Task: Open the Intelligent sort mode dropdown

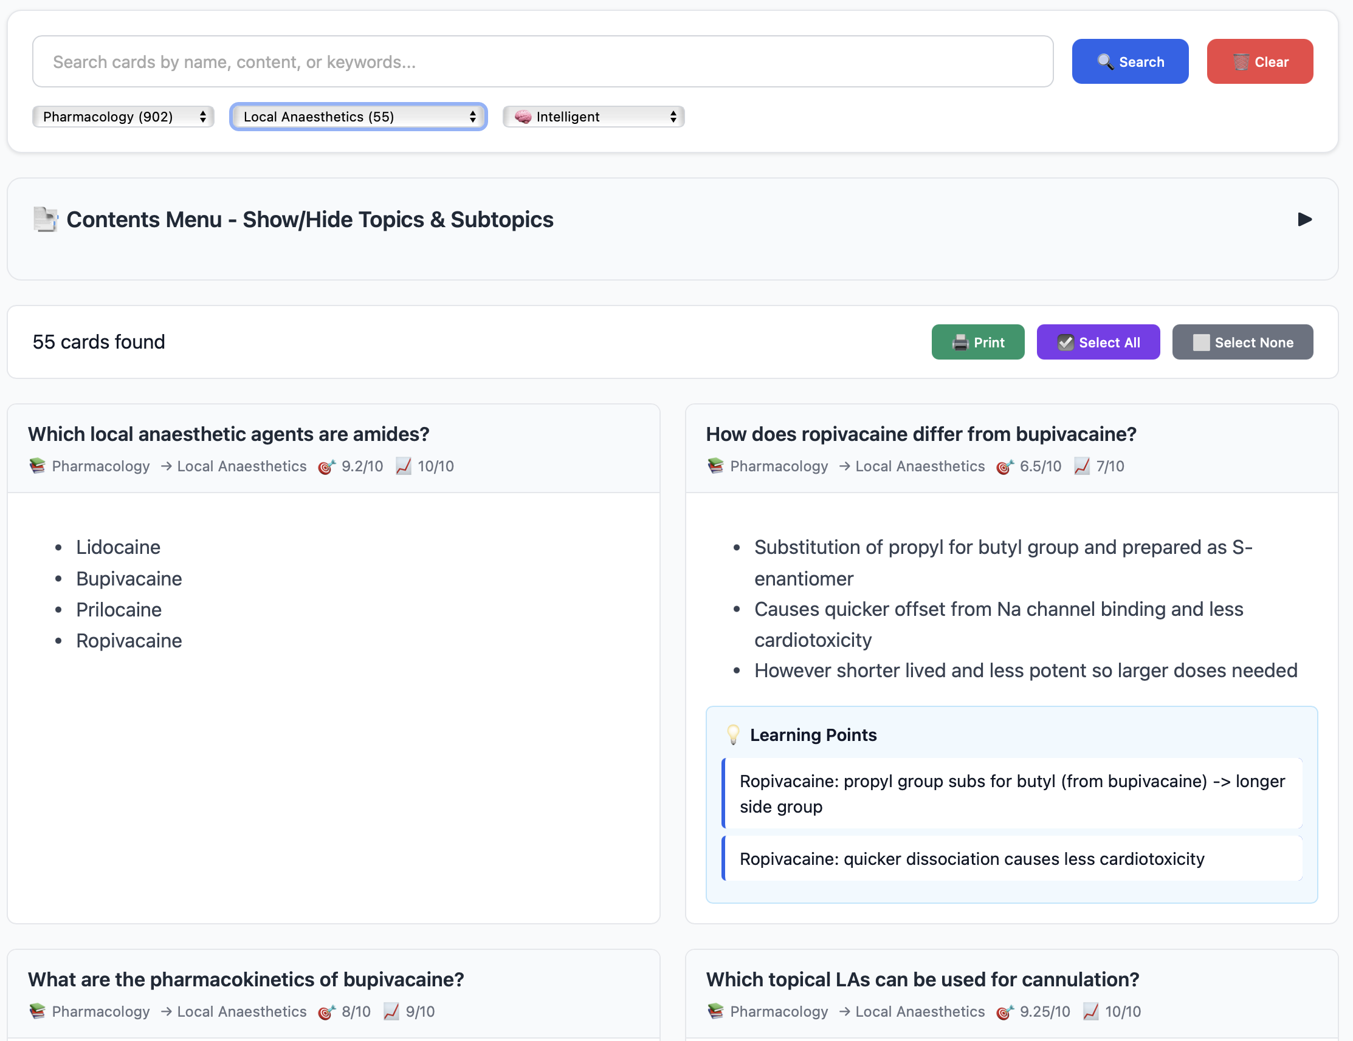Action: tap(593, 117)
